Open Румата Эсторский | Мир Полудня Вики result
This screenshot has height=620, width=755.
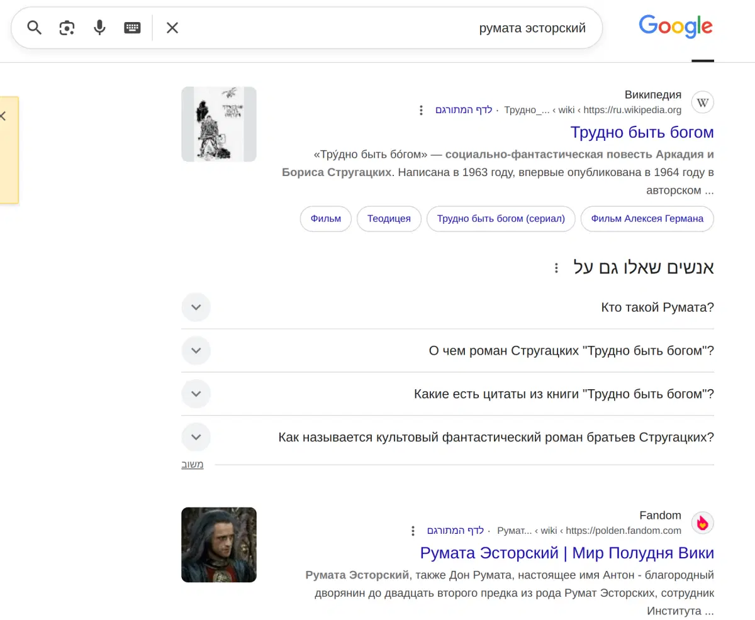tap(567, 553)
